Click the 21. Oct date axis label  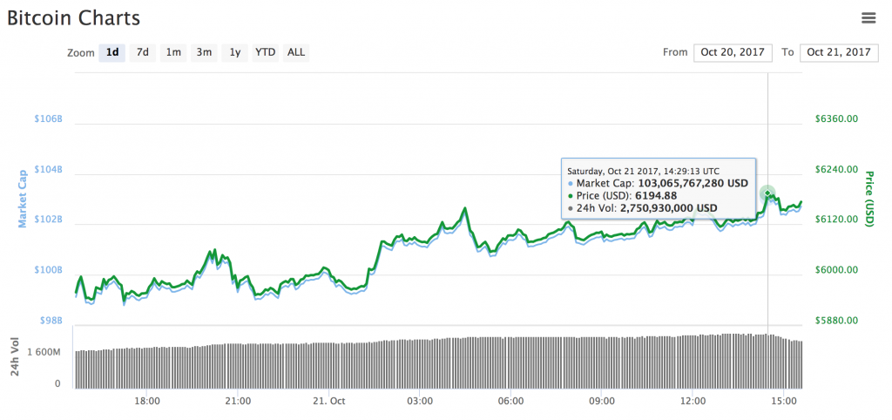point(328,401)
